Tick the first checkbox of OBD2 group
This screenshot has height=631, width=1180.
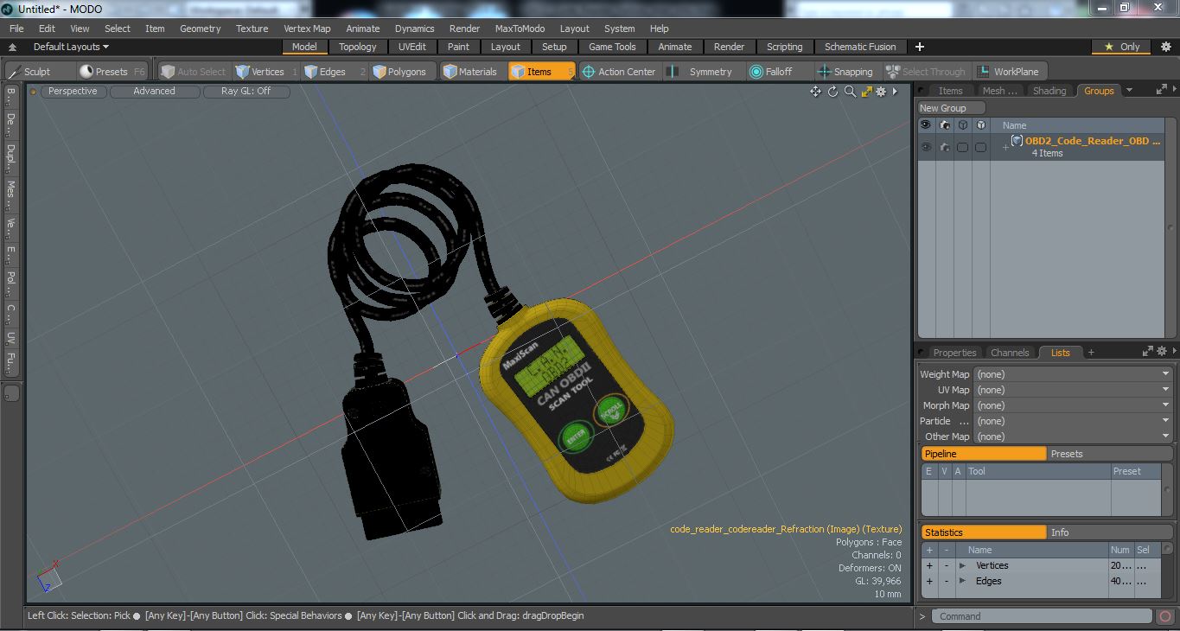pos(962,147)
